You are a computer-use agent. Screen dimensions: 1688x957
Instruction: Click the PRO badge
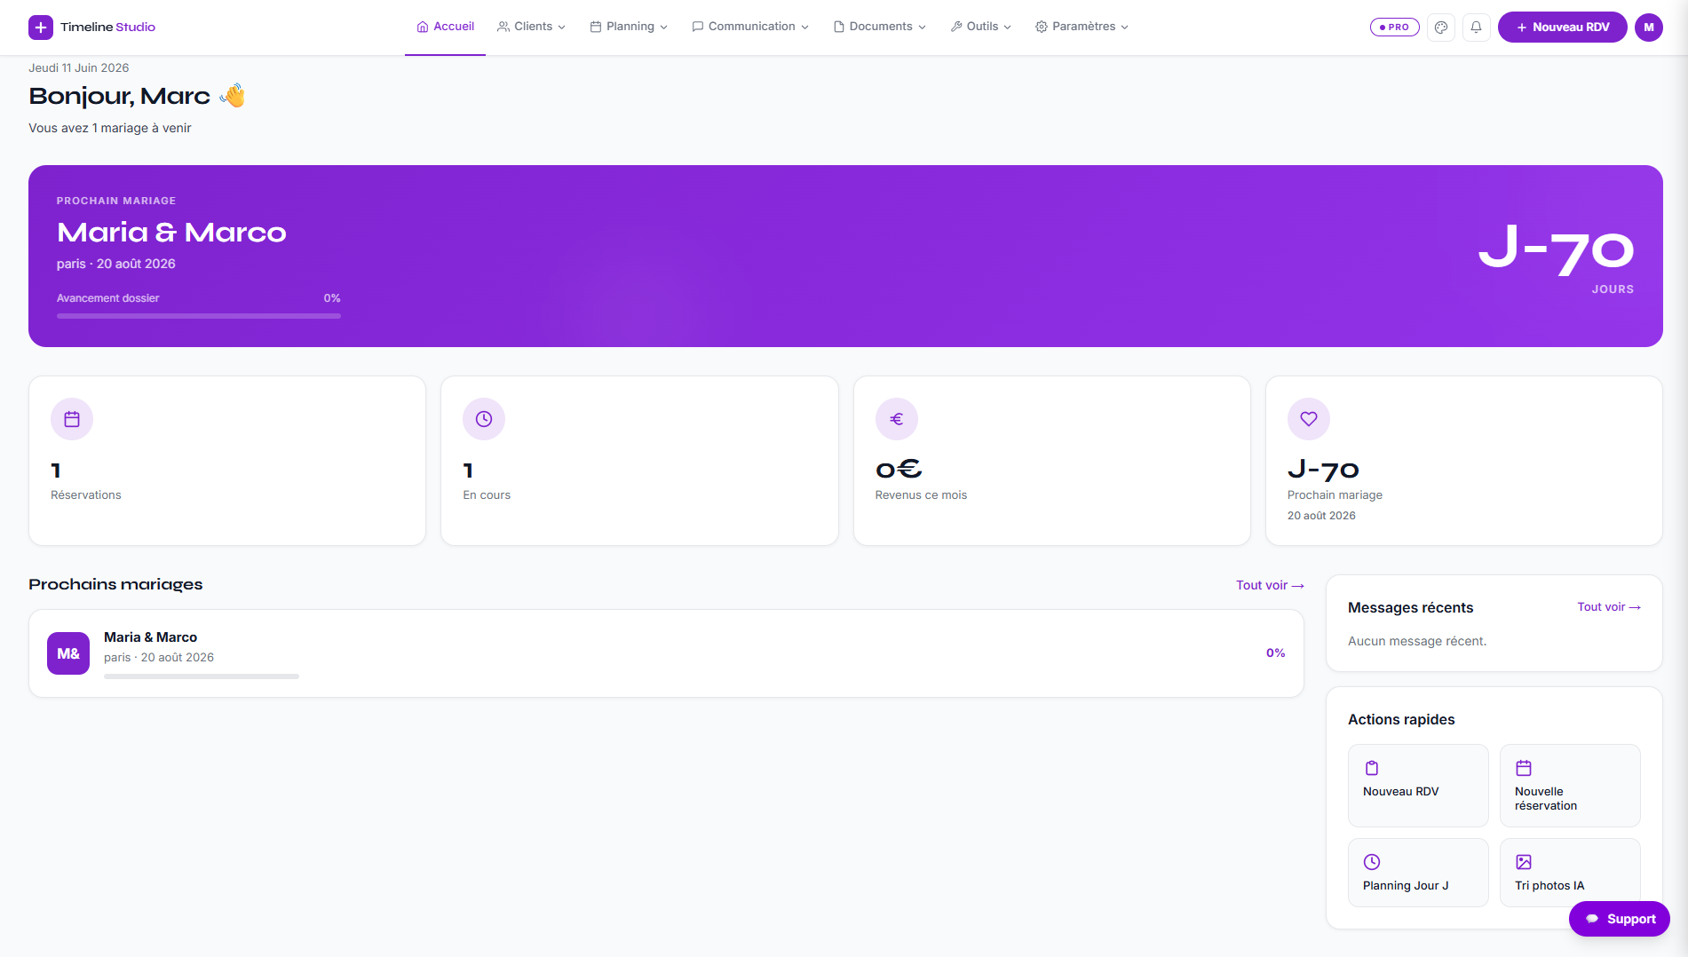click(x=1395, y=28)
